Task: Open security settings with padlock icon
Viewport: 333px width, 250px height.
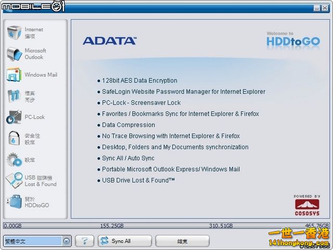Action: coord(15,138)
